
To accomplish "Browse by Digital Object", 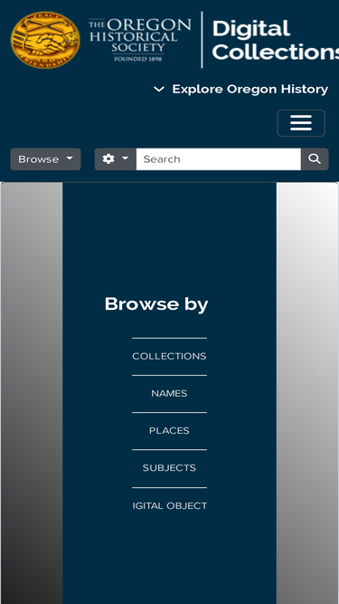I will 170,506.
